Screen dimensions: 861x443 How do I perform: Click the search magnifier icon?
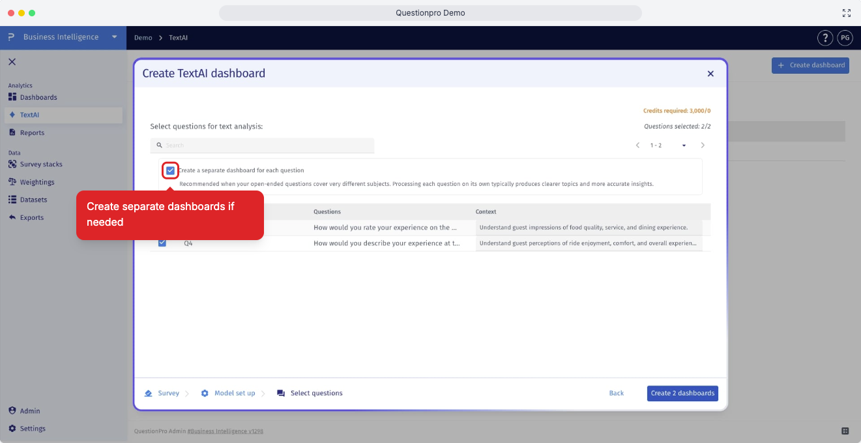coord(158,145)
